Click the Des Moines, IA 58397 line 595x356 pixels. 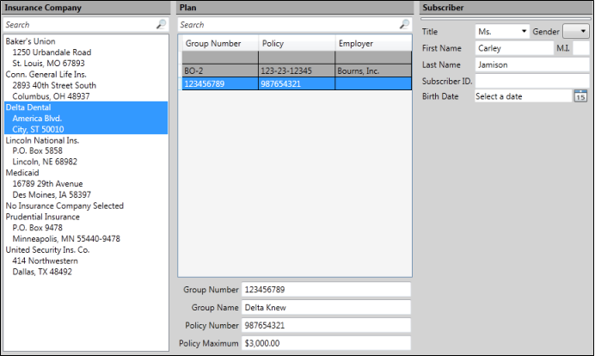pyautogui.click(x=52, y=194)
